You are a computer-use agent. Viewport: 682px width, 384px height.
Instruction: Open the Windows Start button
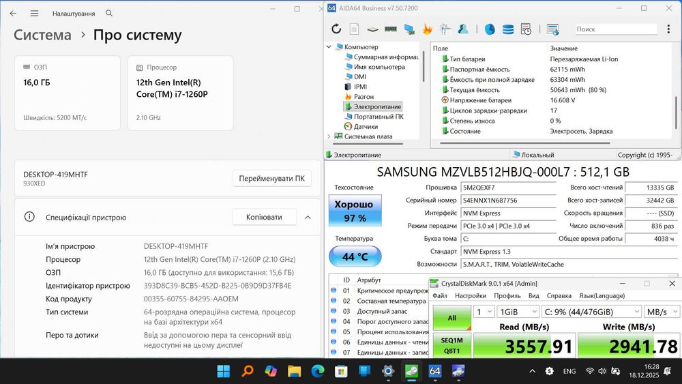click(x=224, y=371)
